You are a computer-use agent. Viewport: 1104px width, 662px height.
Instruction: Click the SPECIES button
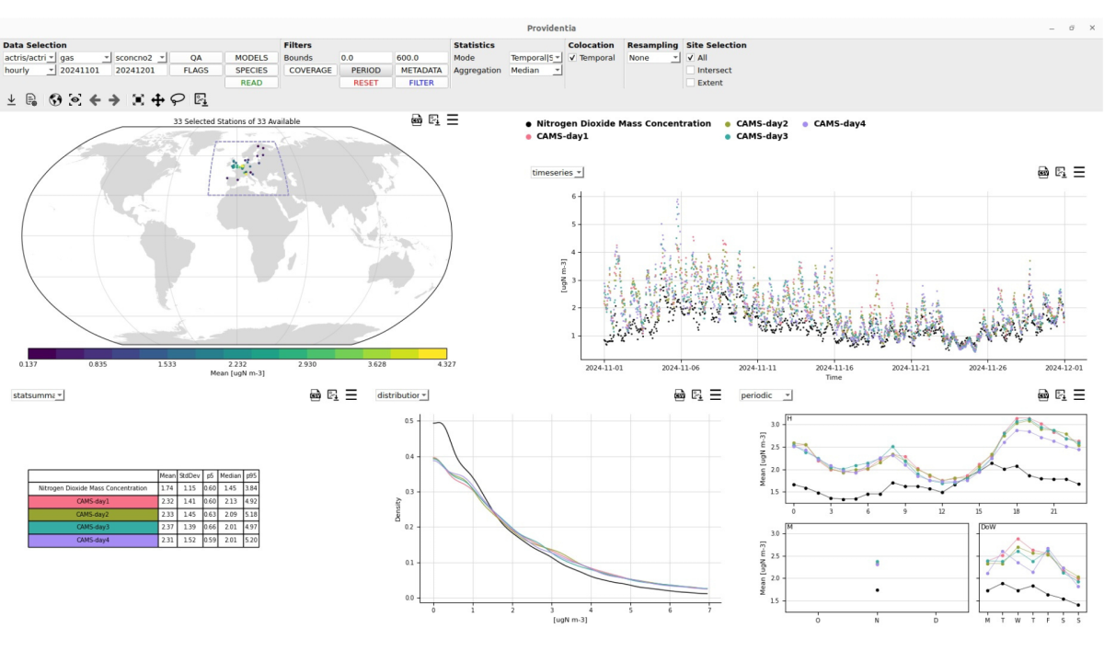coord(251,70)
